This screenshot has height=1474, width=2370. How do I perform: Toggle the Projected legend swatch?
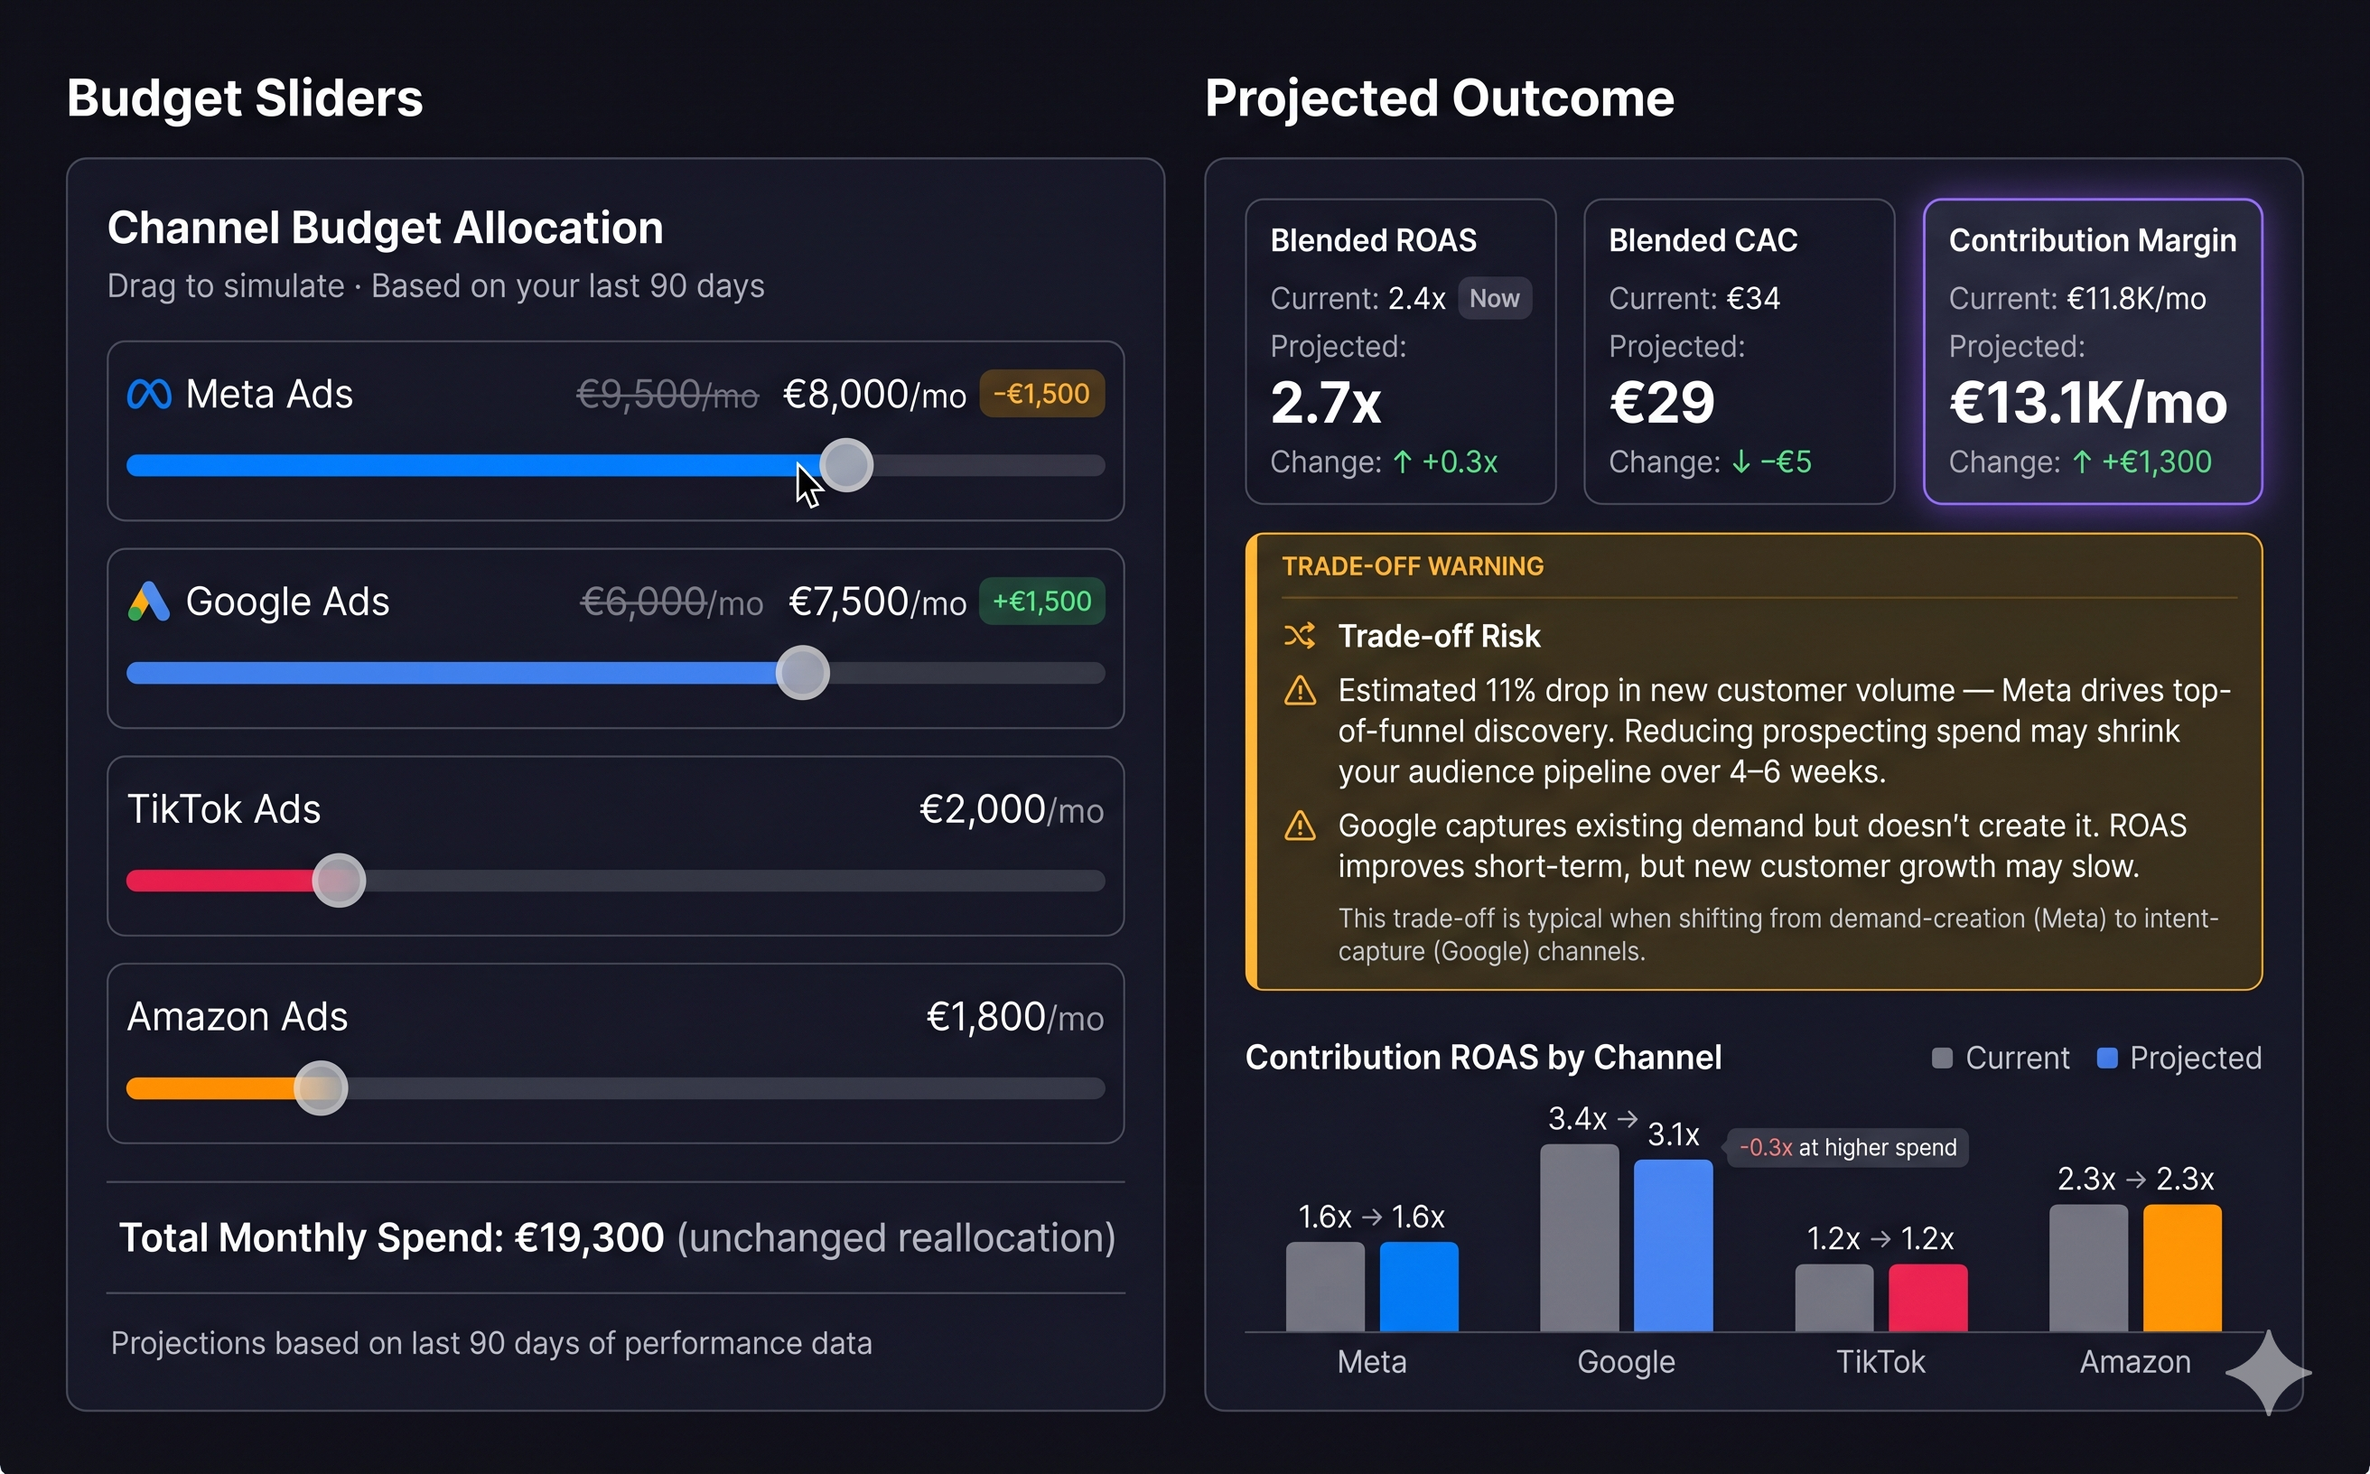2107,1058
